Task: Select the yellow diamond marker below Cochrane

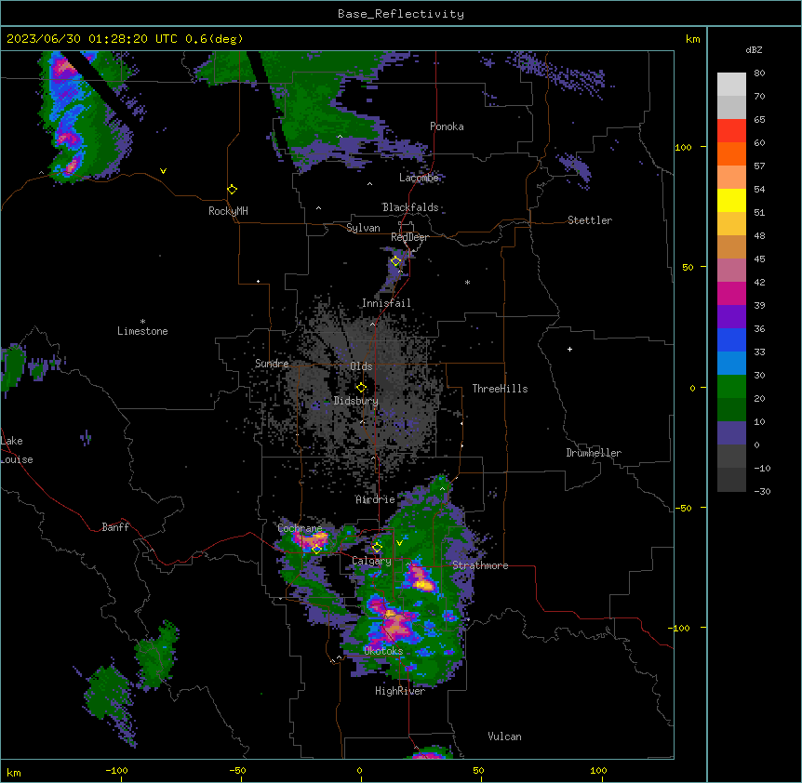Action: point(316,550)
